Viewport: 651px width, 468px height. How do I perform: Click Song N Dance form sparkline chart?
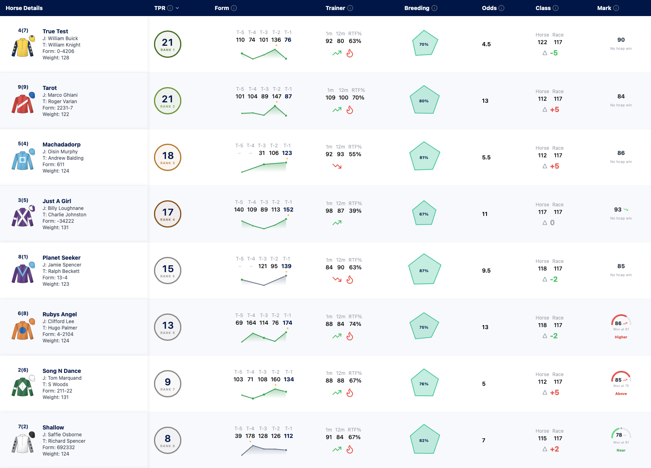pyautogui.click(x=264, y=393)
